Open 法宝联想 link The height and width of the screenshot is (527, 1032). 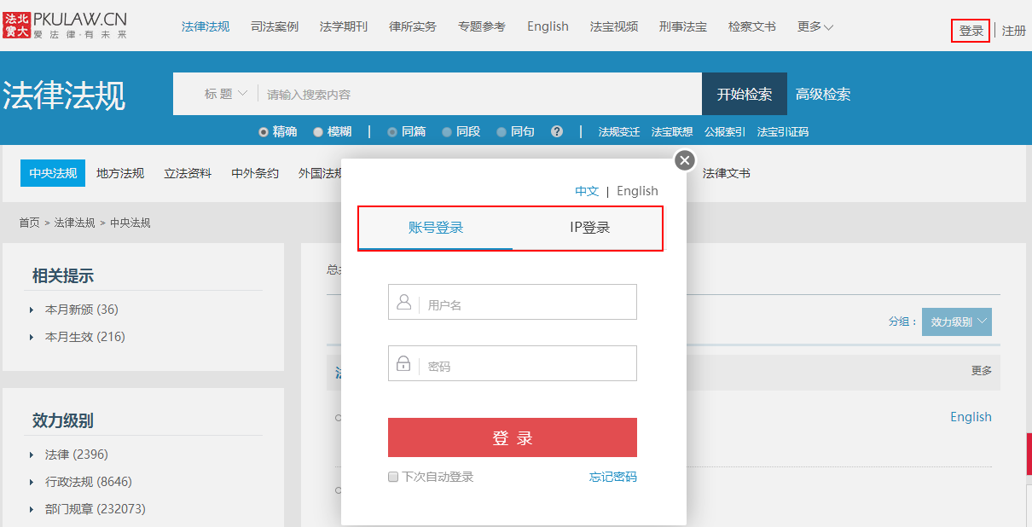(672, 132)
